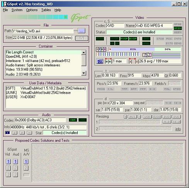
Task: Click Container list scroll up arrow
Action: pyautogui.click(x=84, y=52)
